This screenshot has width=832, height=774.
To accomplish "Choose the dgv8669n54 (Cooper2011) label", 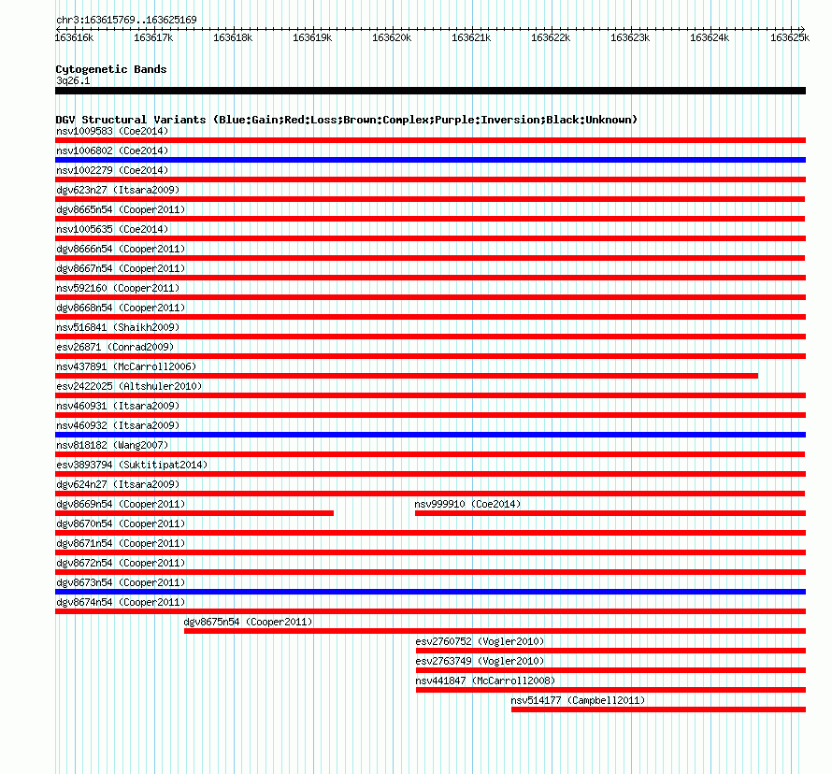I will pyautogui.click(x=121, y=504).
